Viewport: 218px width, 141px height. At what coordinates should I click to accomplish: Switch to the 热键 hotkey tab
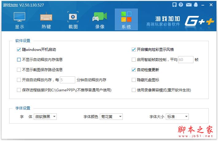46,20
